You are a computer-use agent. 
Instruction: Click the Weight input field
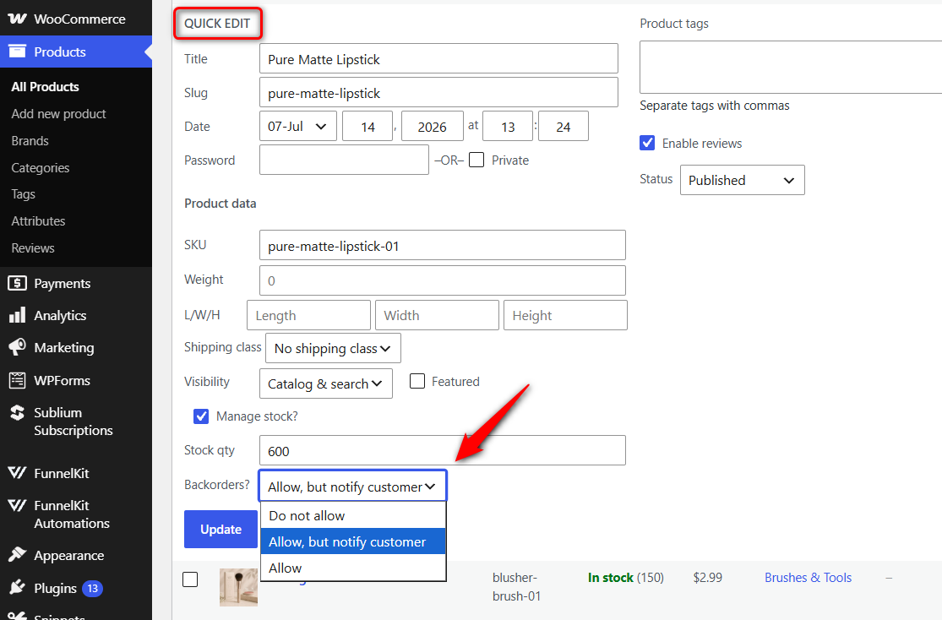coord(442,280)
